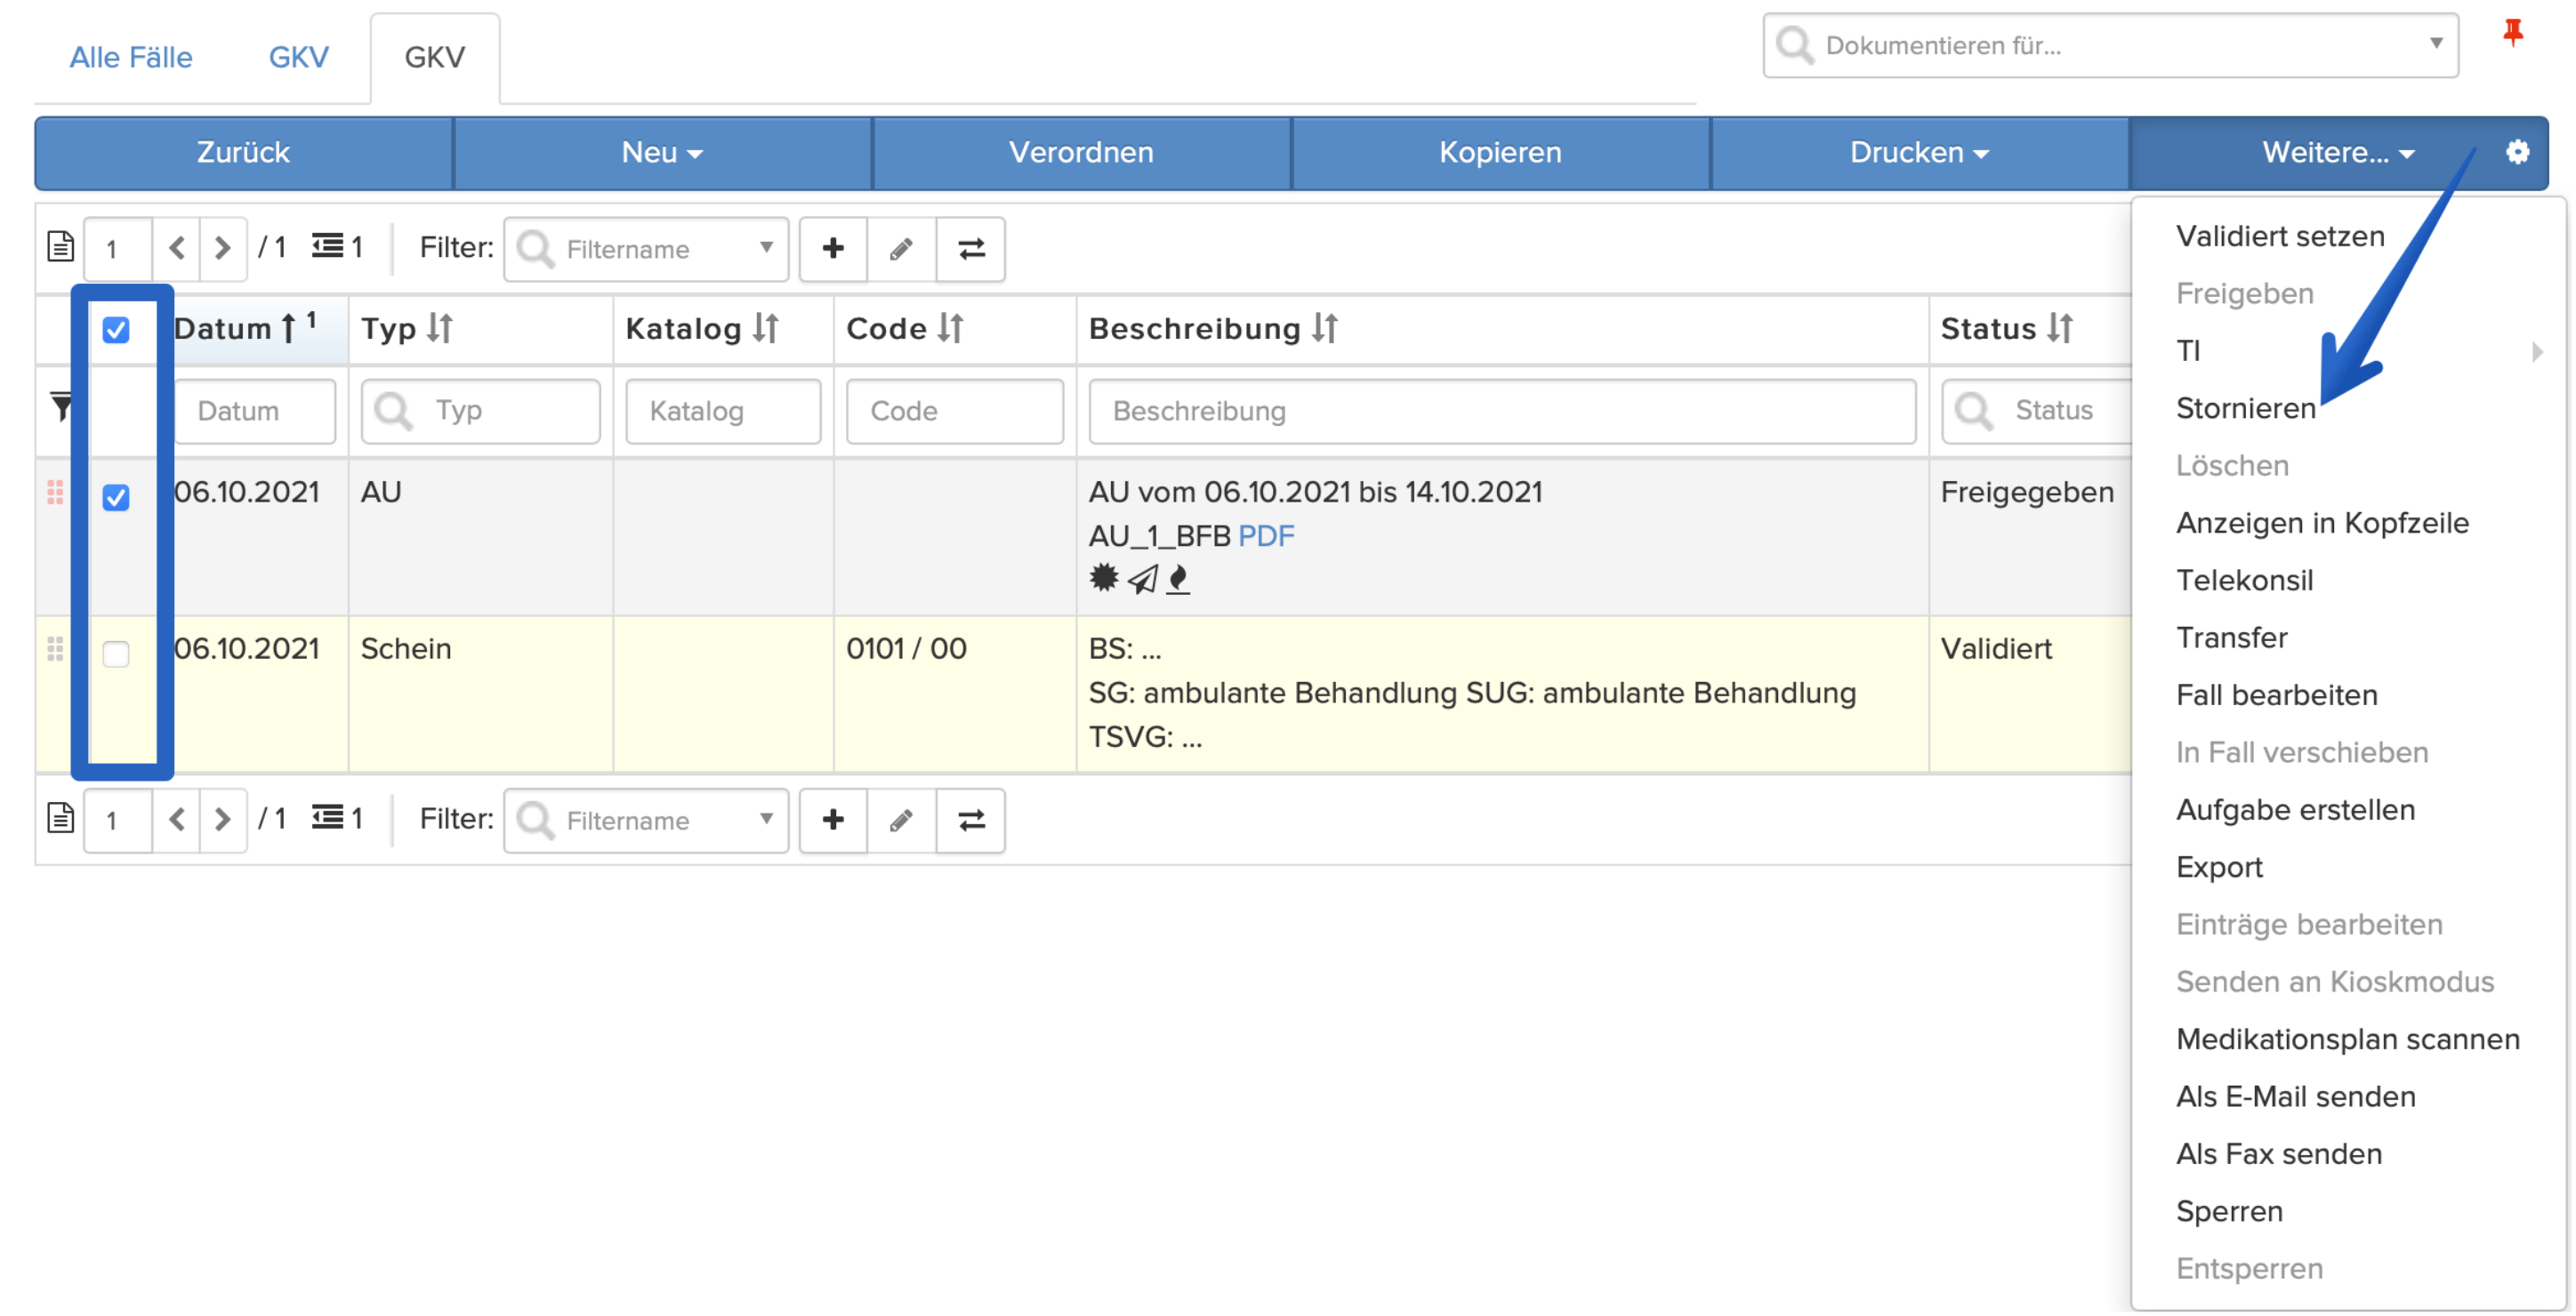
Task: Choose Transfer from menu
Action: tap(2231, 639)
